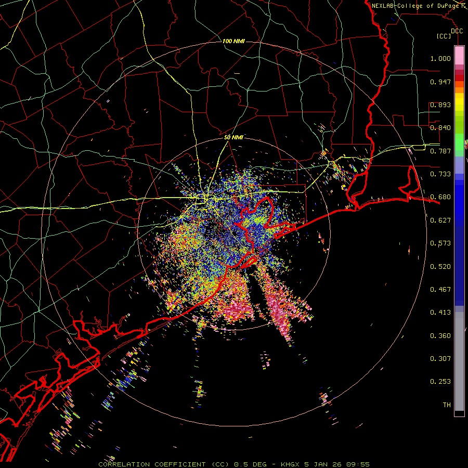Select the 0.467 scale value
The image size is (468, 468).
pyautogui.click(x=440, y=289)
